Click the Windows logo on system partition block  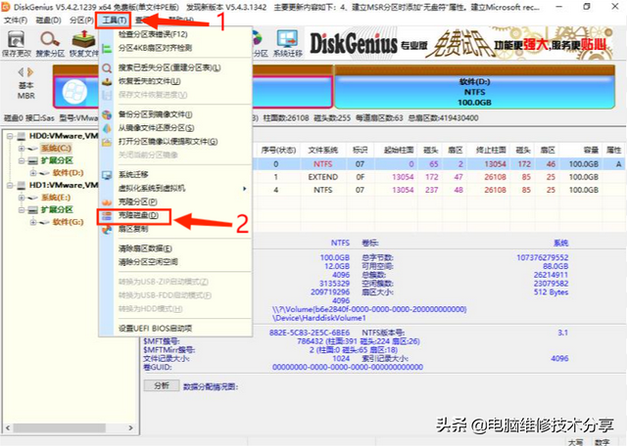(74, 91)
